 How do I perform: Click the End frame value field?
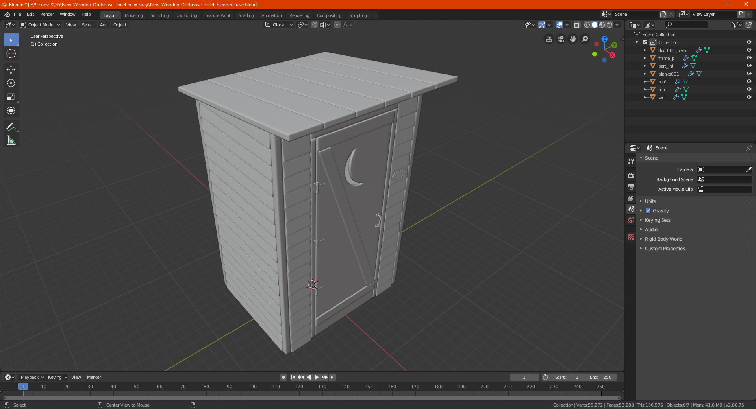(600, 377)
